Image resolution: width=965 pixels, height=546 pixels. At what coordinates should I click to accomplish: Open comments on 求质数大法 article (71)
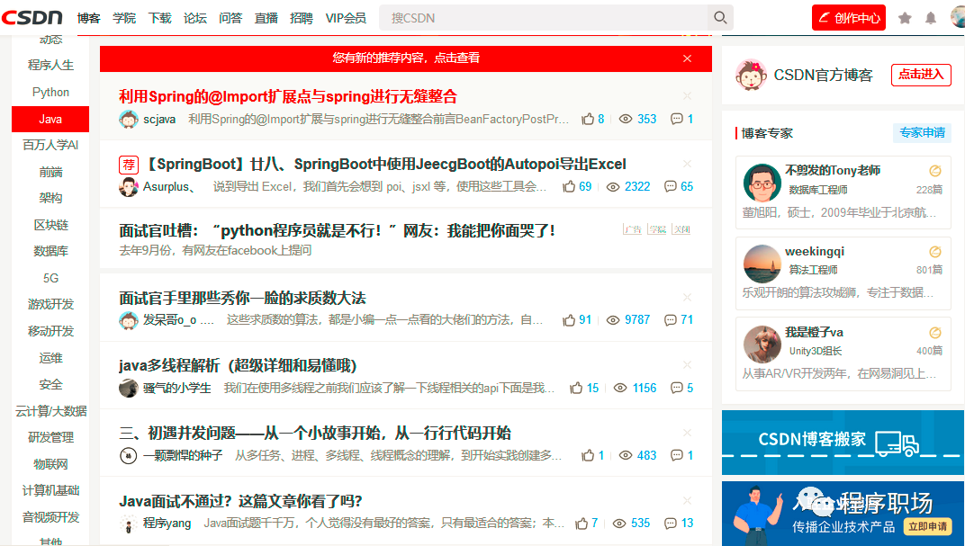671,319
